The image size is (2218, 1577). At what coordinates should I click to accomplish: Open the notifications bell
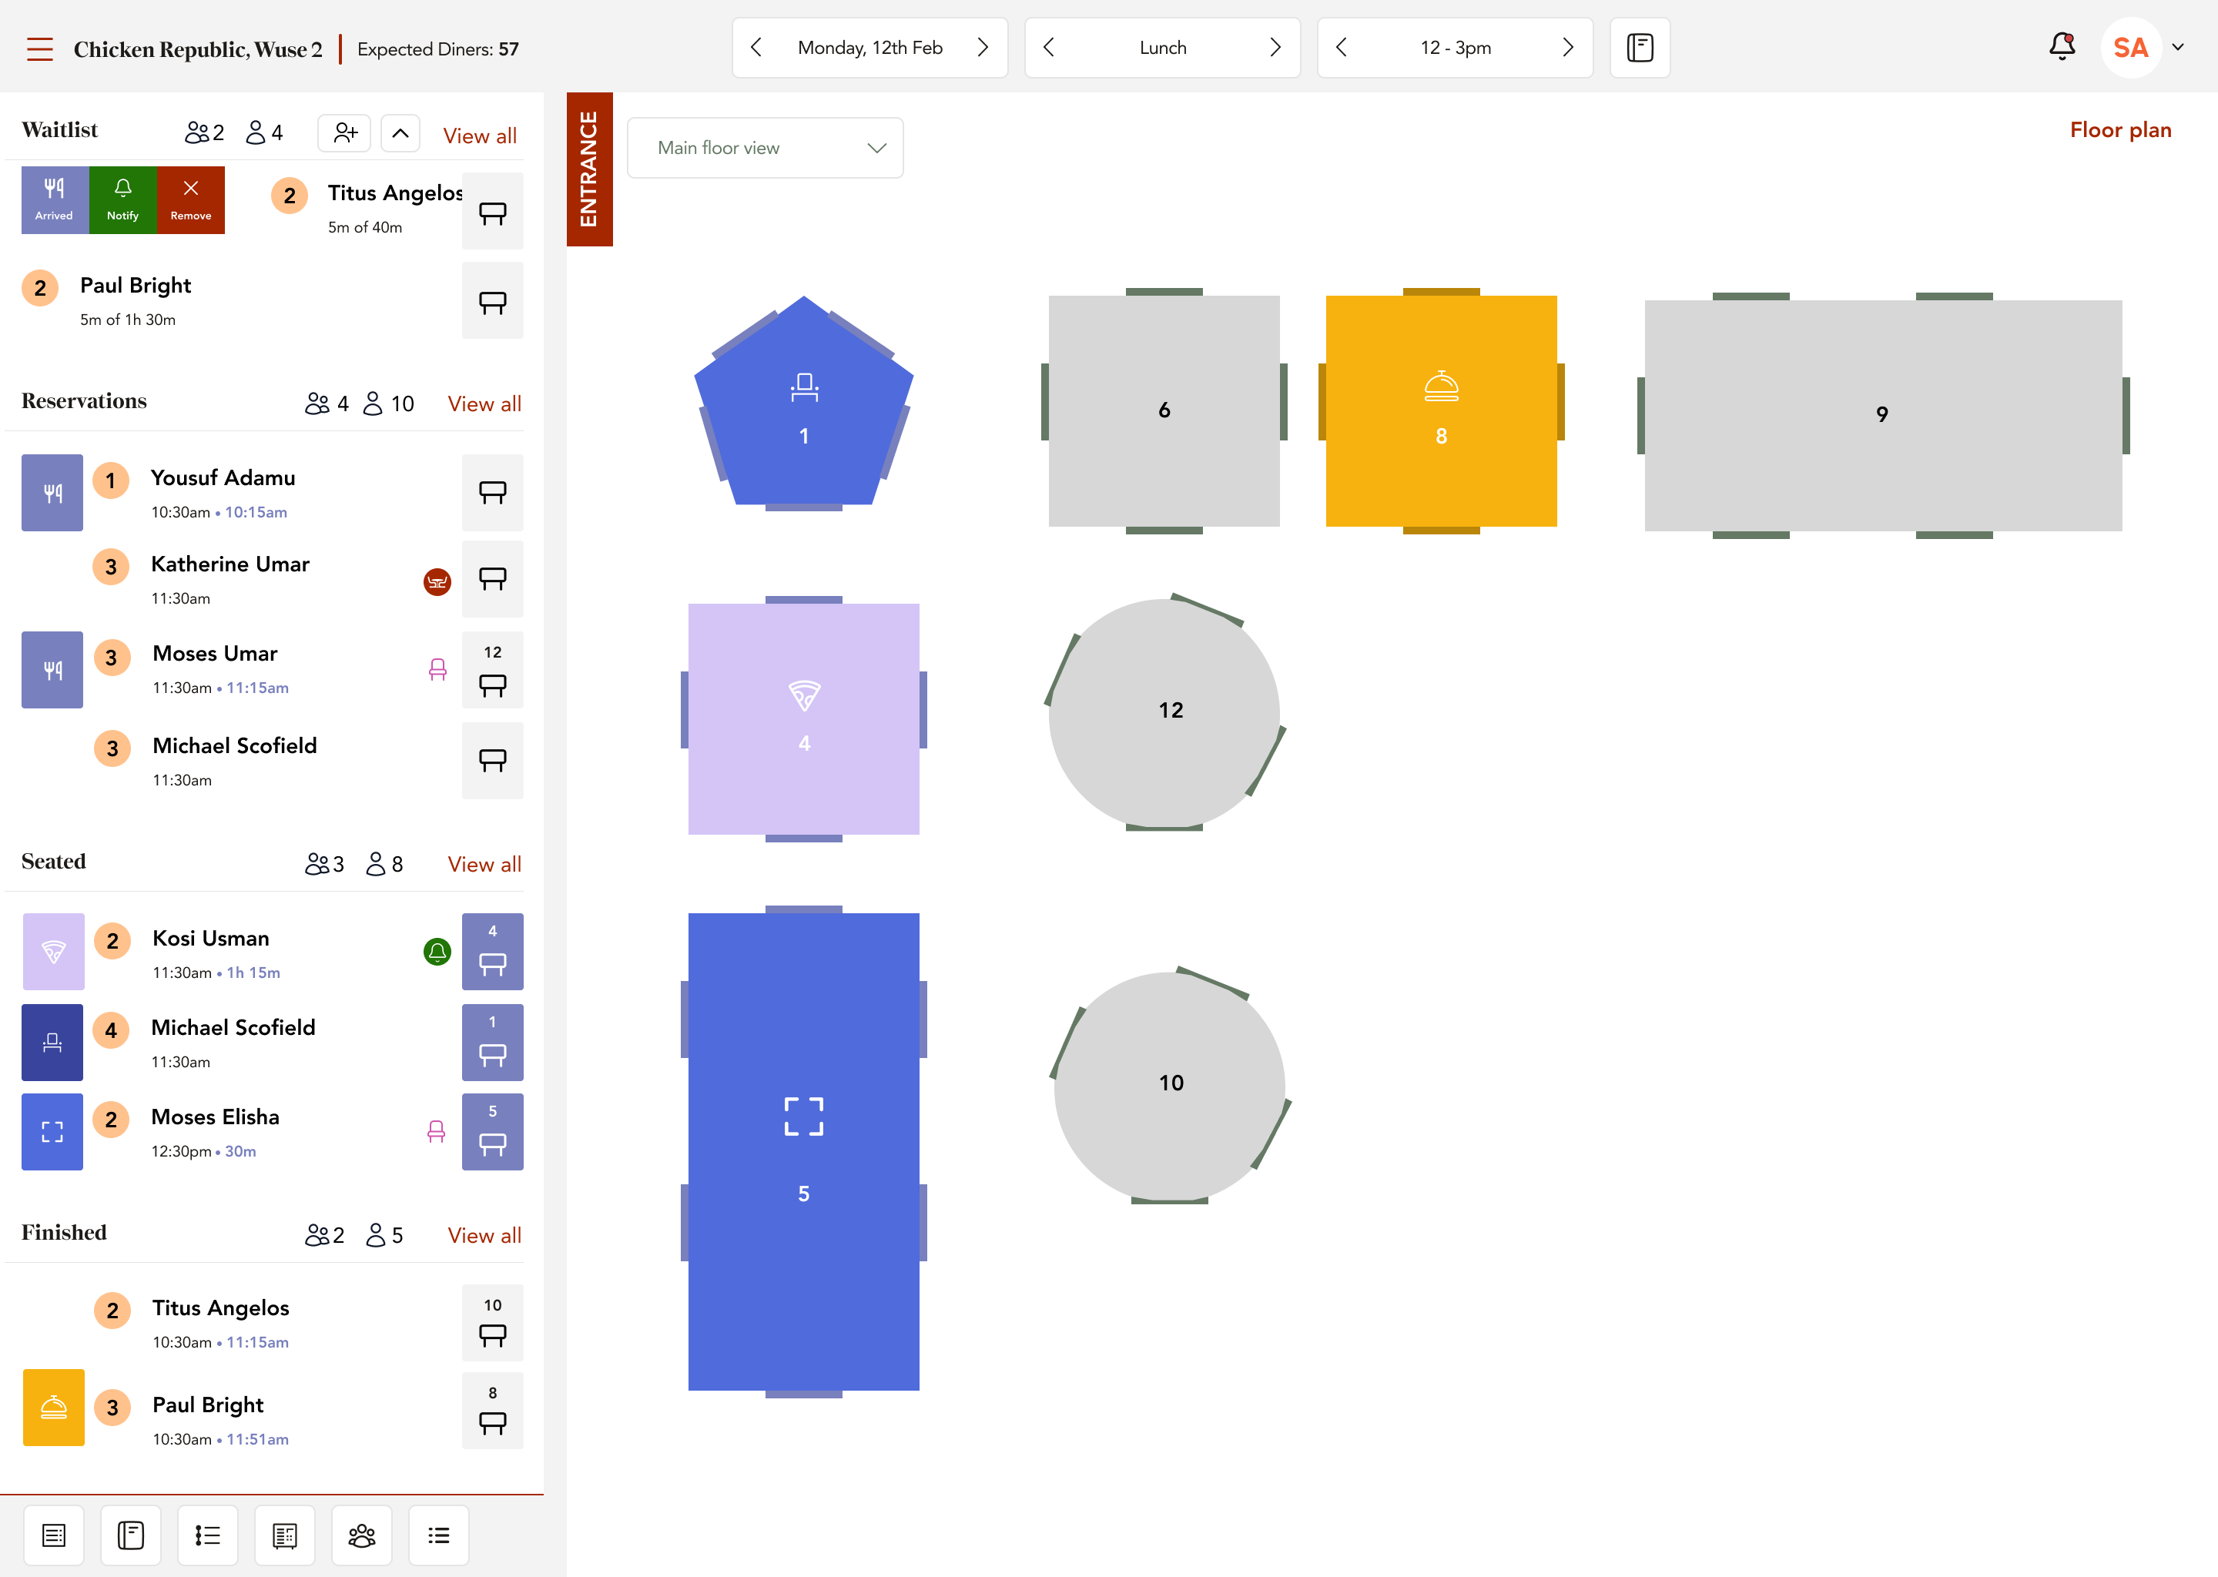2062,47
